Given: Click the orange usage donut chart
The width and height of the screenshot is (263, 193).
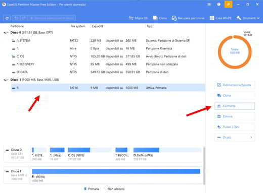Looking at the screenshot, I should (235, 52).
